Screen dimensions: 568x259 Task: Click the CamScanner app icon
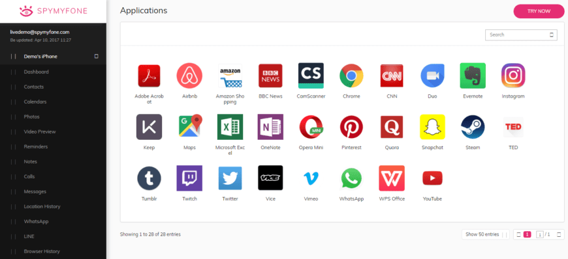(x=311, y=76)
